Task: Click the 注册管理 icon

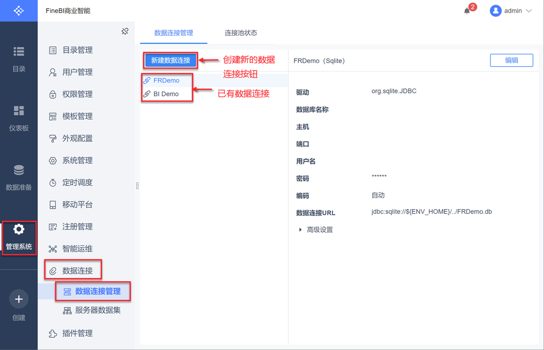Action: click(53, 227)
